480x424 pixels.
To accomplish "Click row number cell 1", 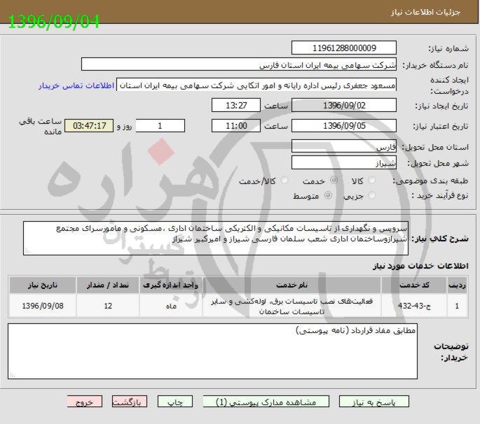I will coord(457,306).
